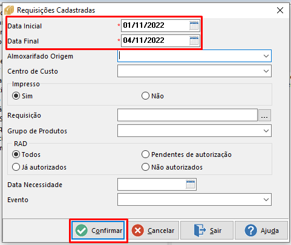Open Requisição lookup ellipsis button
This screenshot has height=245, width=291.
pyautogui.click(x=264, y=115)
